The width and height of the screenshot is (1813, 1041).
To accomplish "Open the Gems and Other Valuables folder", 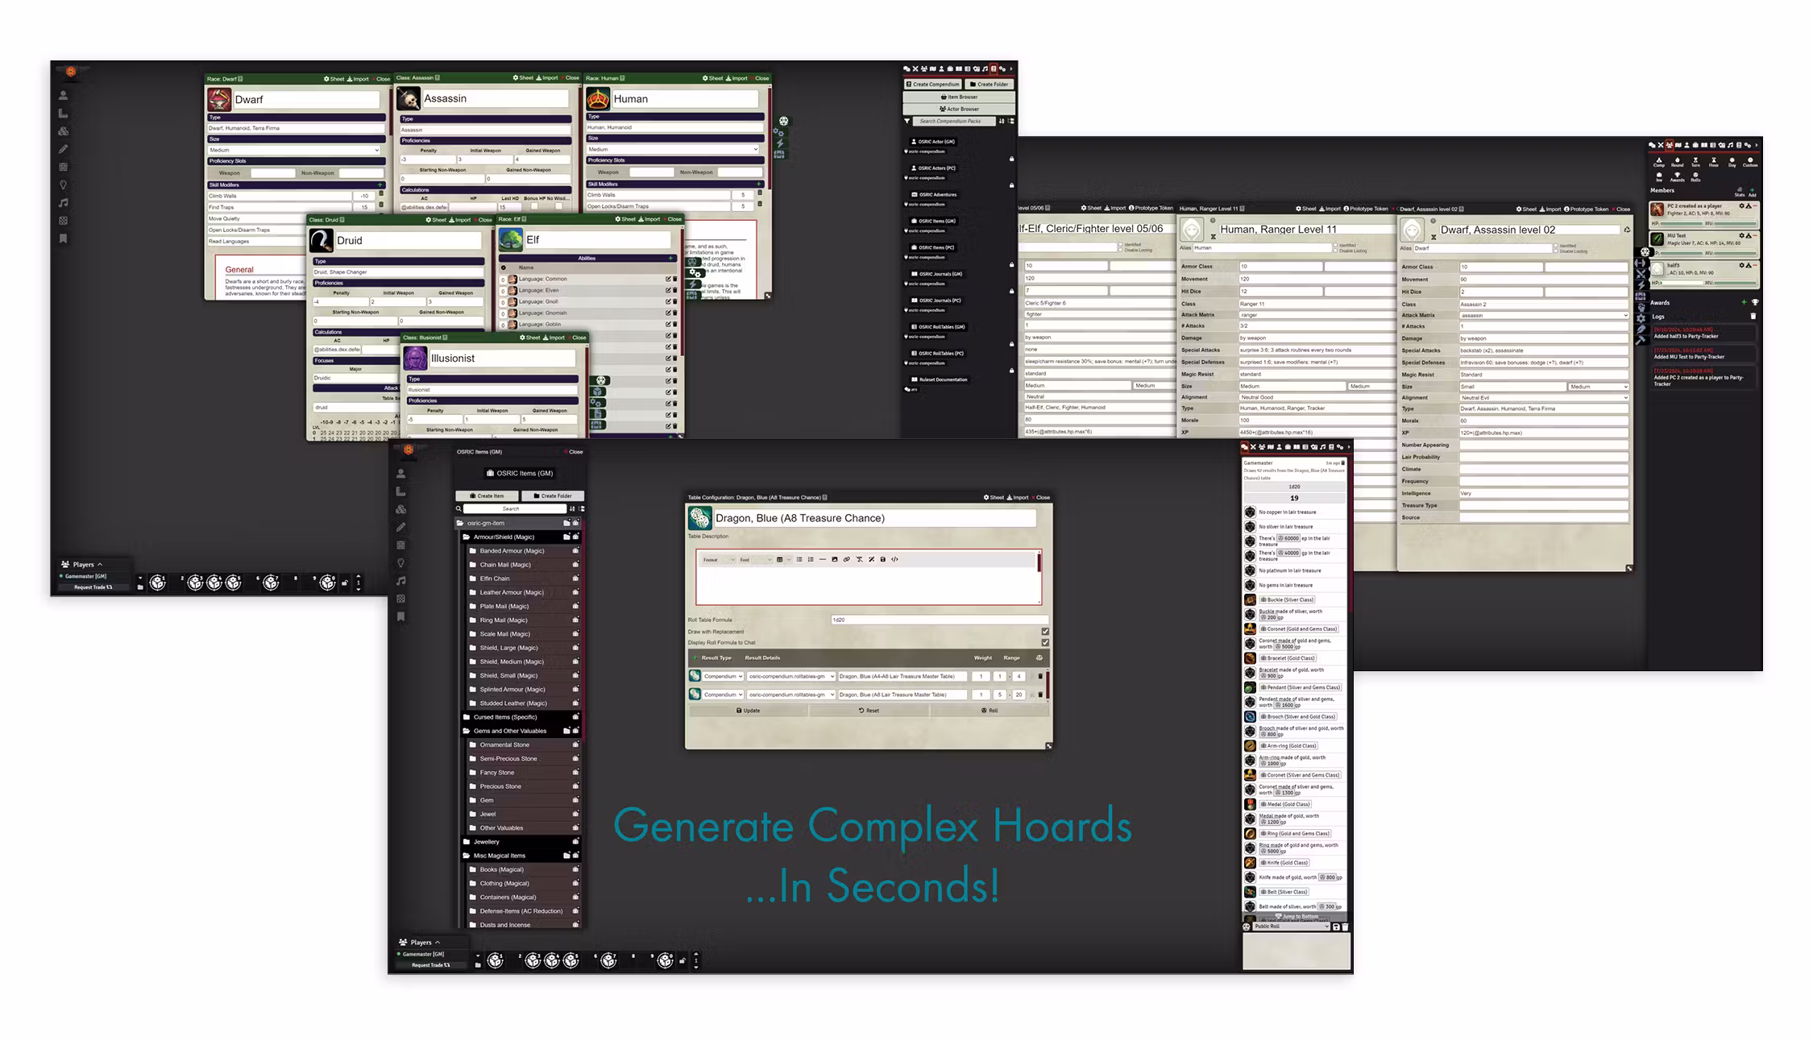I will point(509,731).
